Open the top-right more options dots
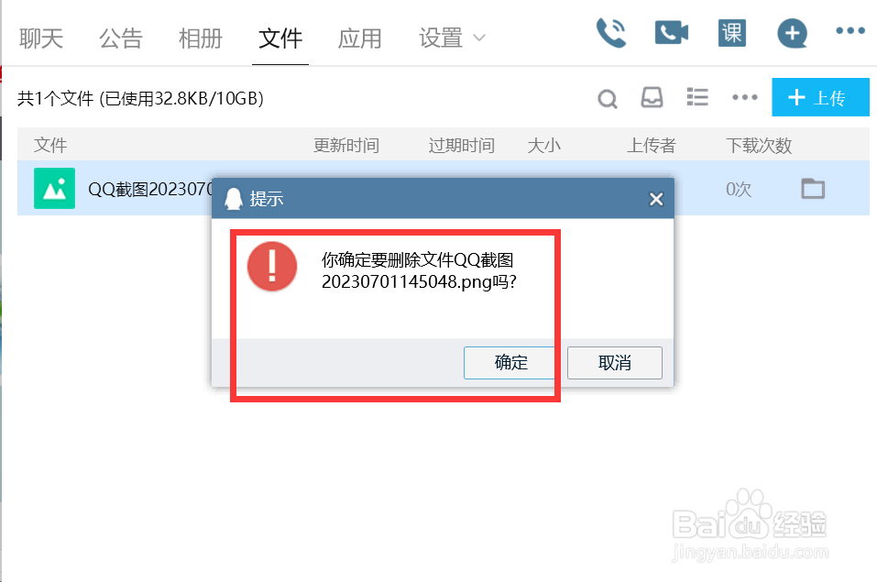Image resolution: width=877 pixels, height=582 pixels. click(850, 31)
